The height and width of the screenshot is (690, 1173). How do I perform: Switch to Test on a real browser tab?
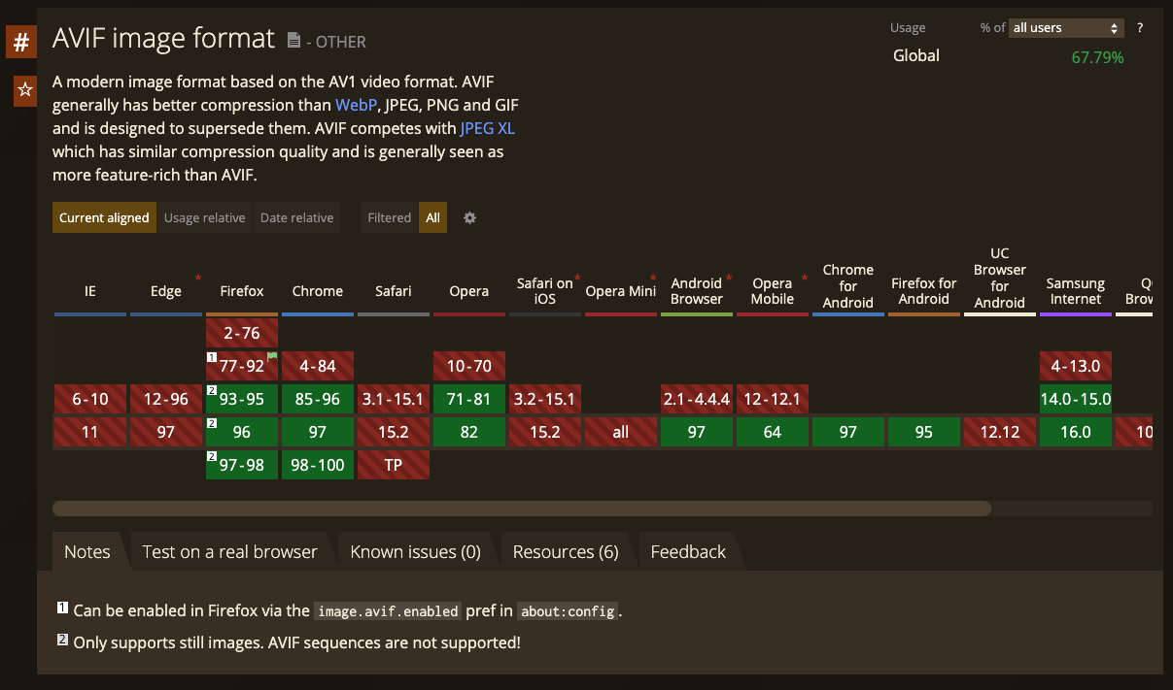click(x=230, y=552)
